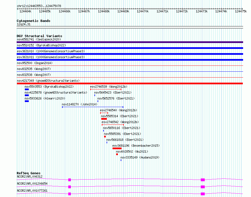
Task: Click the 124475k ruler tick label
Action: pos(241,11)
